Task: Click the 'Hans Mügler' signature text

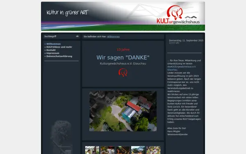Action: tap(174, 131)
